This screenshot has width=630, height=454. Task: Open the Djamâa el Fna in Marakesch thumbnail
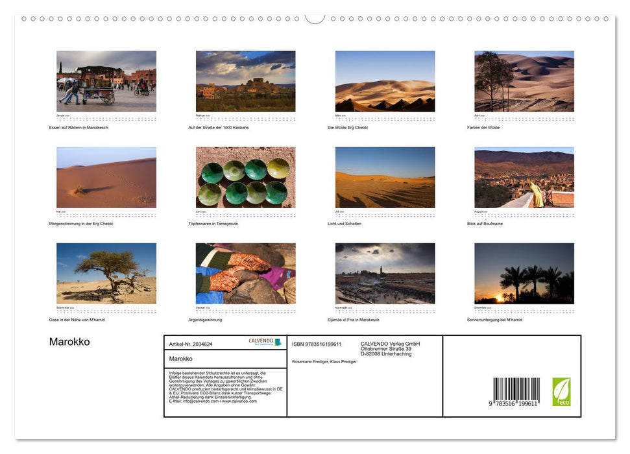click(384, 273)
